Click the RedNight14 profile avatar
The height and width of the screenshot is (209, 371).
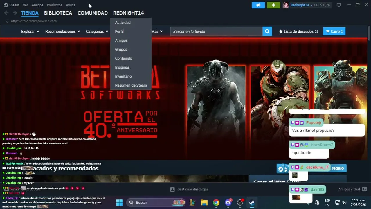click(x=286, y=5)
